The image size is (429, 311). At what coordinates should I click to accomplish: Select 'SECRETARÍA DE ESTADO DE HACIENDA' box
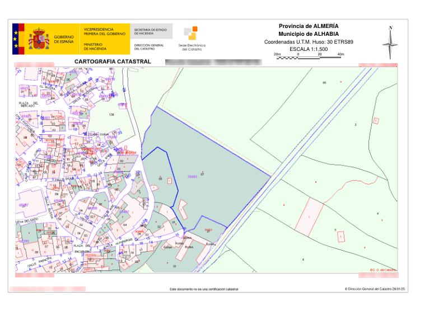(151, 31)
